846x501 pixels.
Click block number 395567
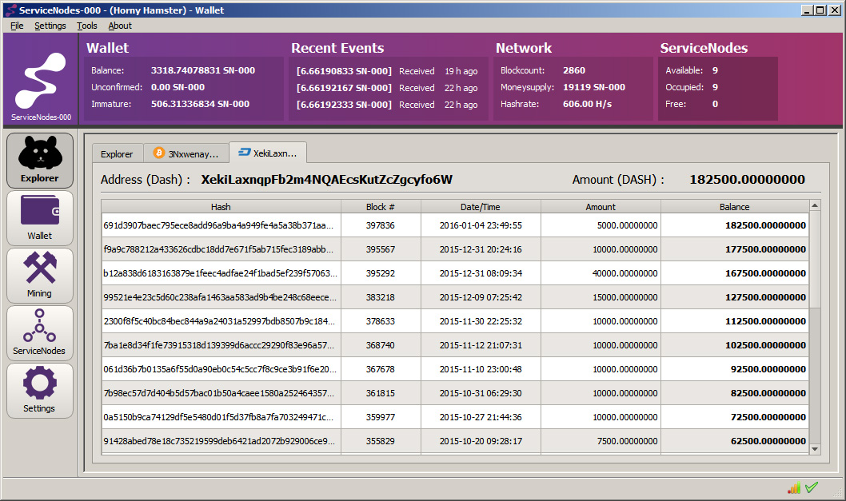point(381,249)
